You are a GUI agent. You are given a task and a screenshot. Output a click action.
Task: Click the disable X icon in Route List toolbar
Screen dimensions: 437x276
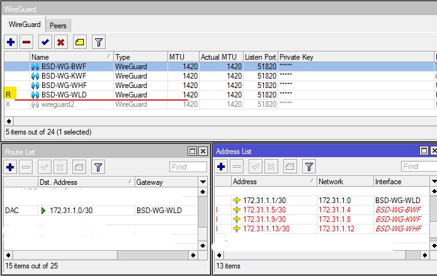tap(60, 167)
